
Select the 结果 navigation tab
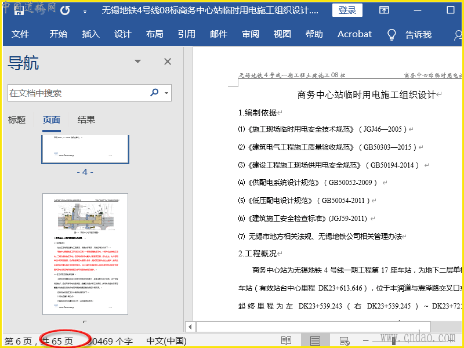(x=86, y=119)
